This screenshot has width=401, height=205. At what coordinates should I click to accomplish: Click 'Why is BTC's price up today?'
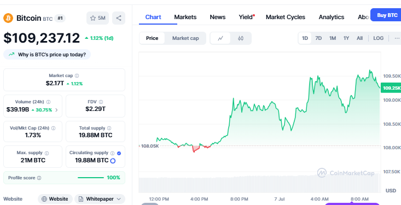pyautogui.click(x=47, y=55)
